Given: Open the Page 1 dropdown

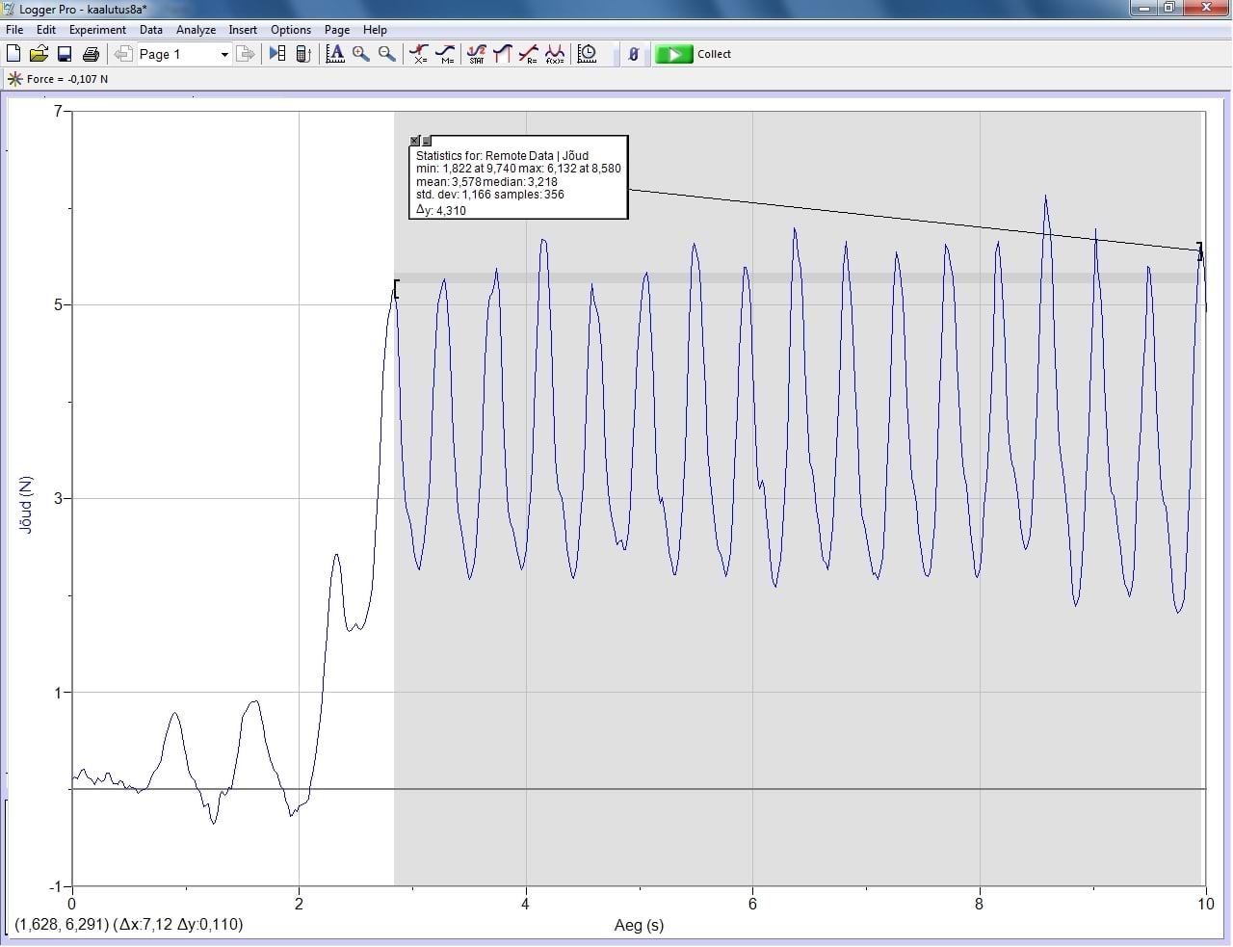Looking at the screenshot, I should [x=224, y=55].
